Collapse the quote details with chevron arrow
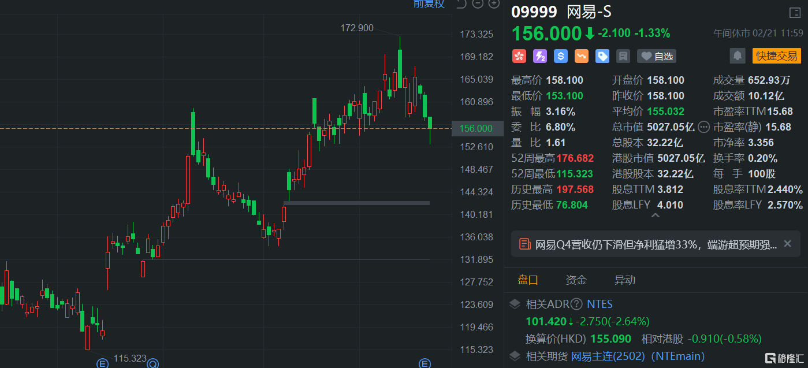The image size is (808, 368). [x=656, y=215]
